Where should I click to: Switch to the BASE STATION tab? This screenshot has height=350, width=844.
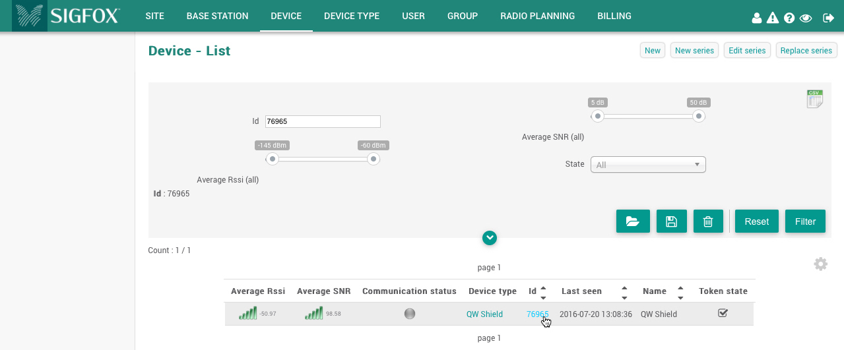coord(217,16)
